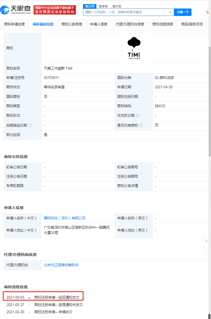Open the help icon beside 是否共有商标
Image resolution: width=211 pixels, height=319 pixels.
pyautogui.click(x=141, y=125)
